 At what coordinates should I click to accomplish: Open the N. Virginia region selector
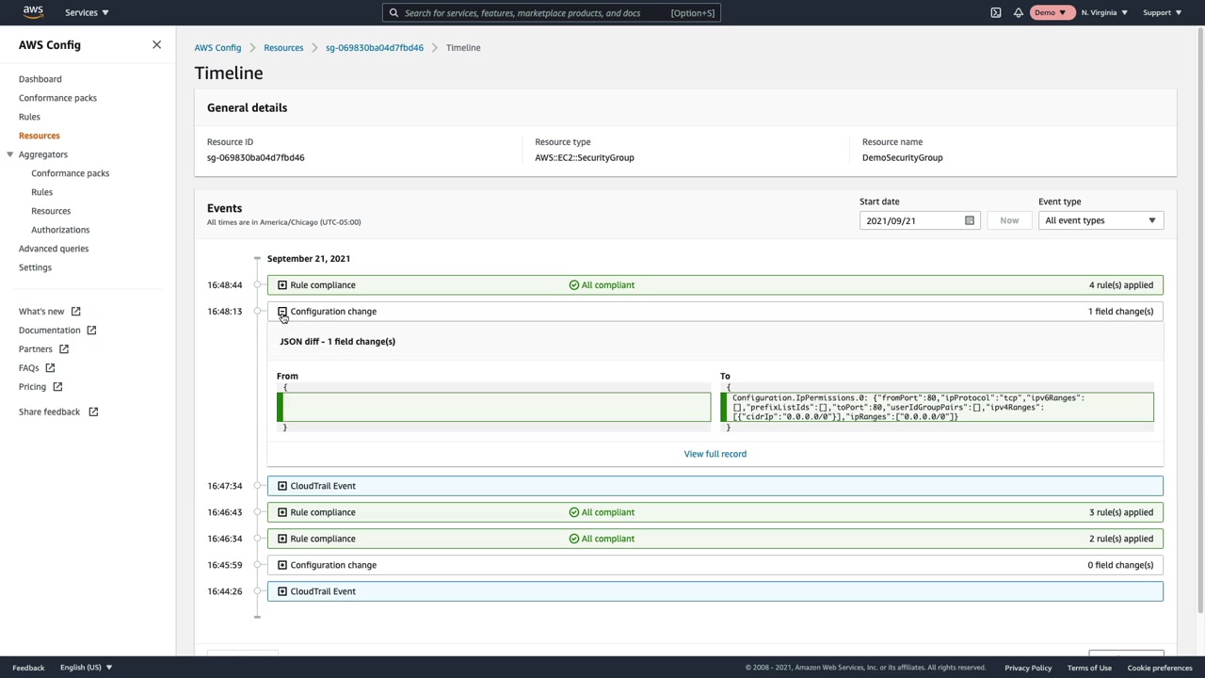1103,12
